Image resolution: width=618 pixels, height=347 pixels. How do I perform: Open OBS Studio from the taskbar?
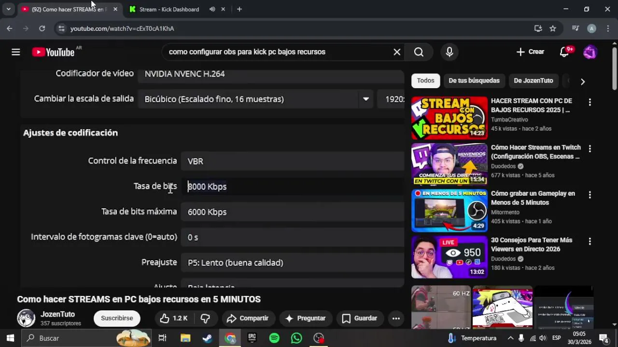click(319, 338)
